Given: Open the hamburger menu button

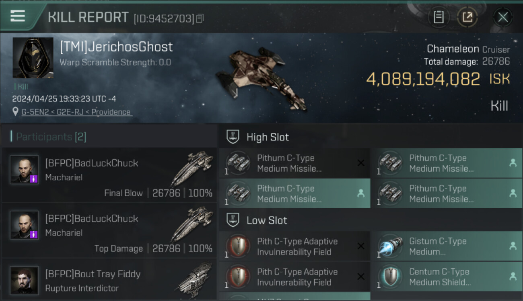Looking at the screenshot, I should [x=18, y=16].
